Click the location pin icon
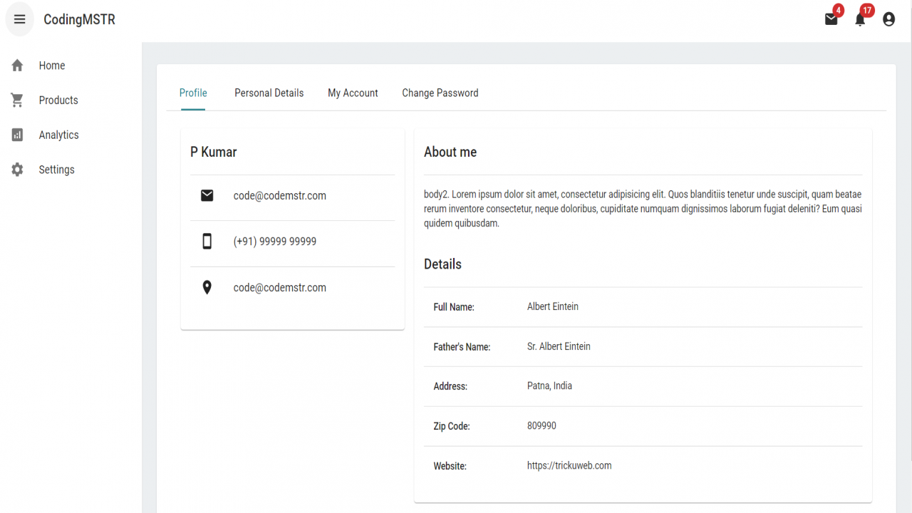Image resolution: width=912 pixels, height=513 pixels. pyautogui.click(x=207, y=288)
